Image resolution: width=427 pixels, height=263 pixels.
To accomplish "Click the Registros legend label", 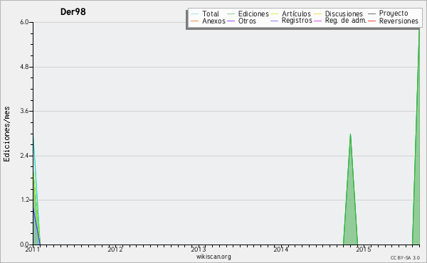I will (x=297, y=21).
